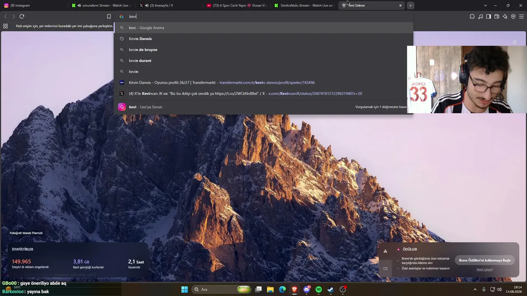Click the rewards triangle icon in Ödüller card
The image size is (527, 296).
[385, 251]
